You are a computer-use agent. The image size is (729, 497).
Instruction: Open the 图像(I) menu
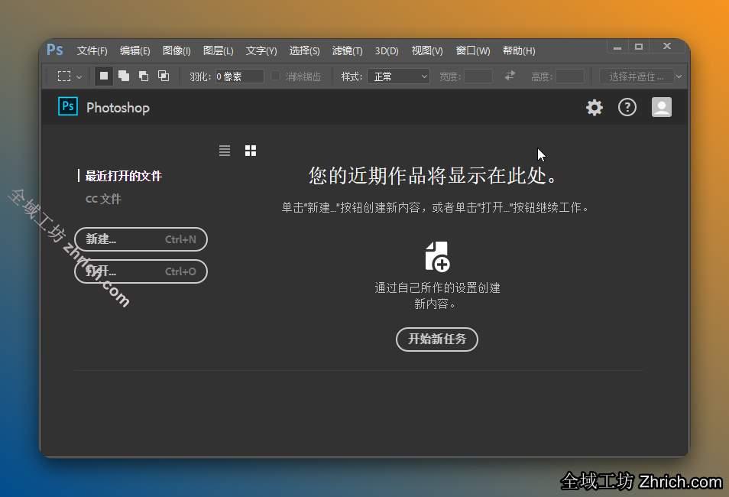(177, 50)
